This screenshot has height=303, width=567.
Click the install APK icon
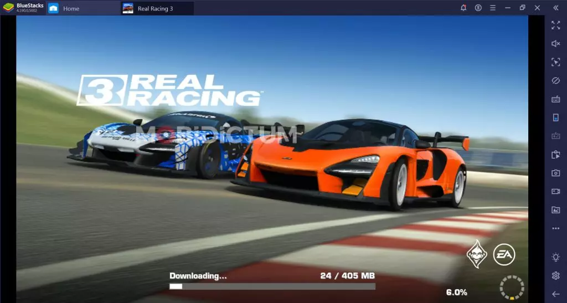tap(555, 155)
